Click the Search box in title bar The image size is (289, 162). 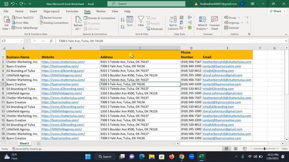[146, 4]
